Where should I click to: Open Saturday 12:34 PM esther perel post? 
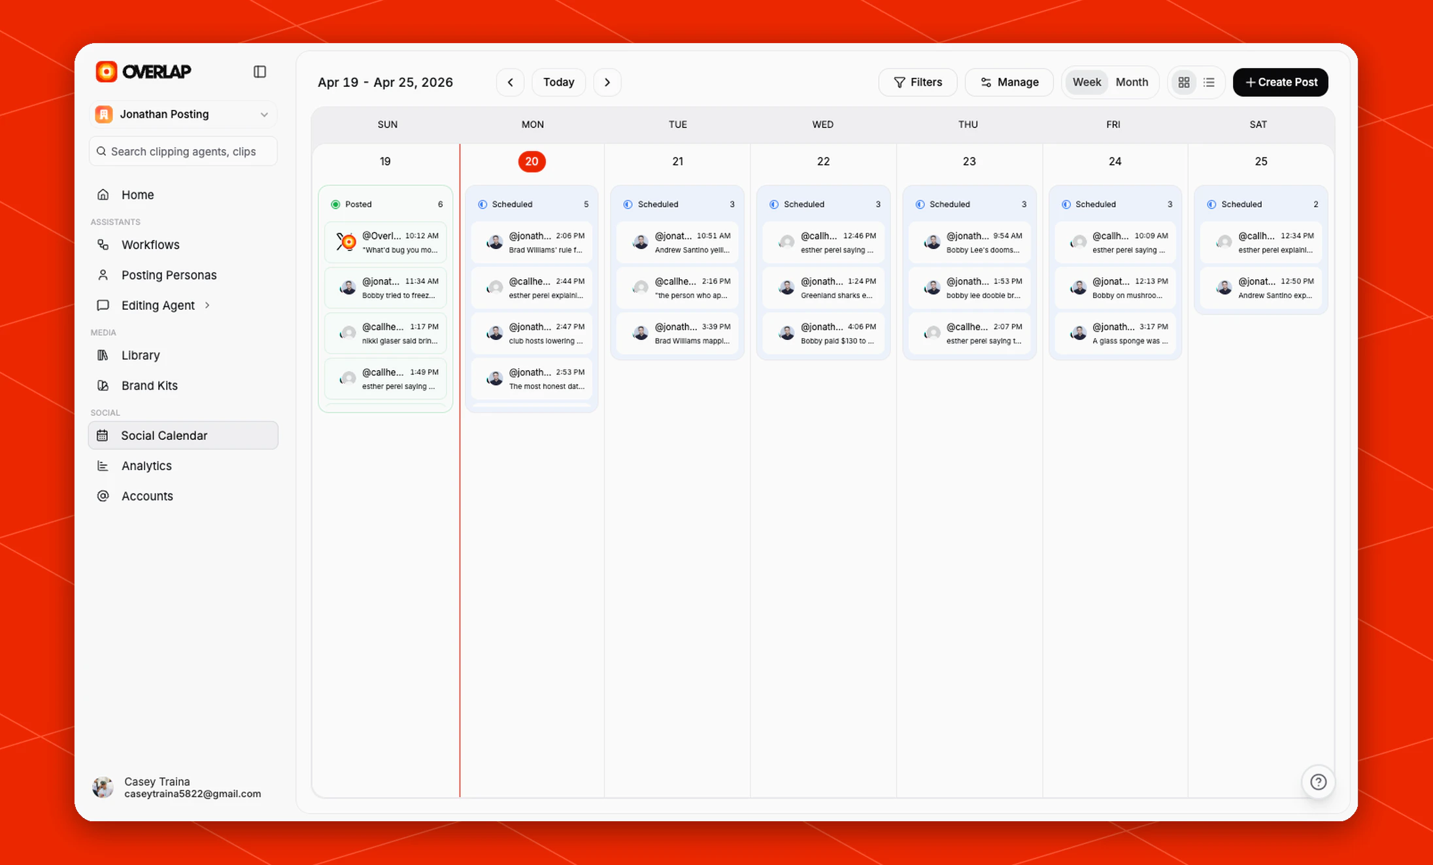pos(1261,243)
